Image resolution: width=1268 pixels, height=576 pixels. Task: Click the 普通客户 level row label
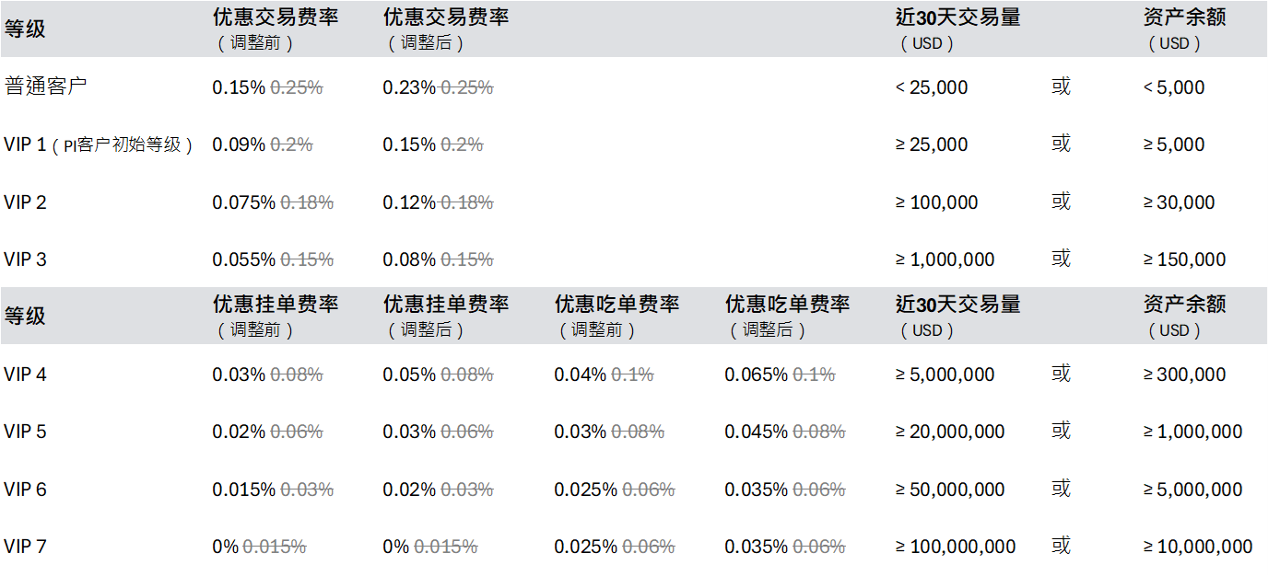(x=46, y=86)
